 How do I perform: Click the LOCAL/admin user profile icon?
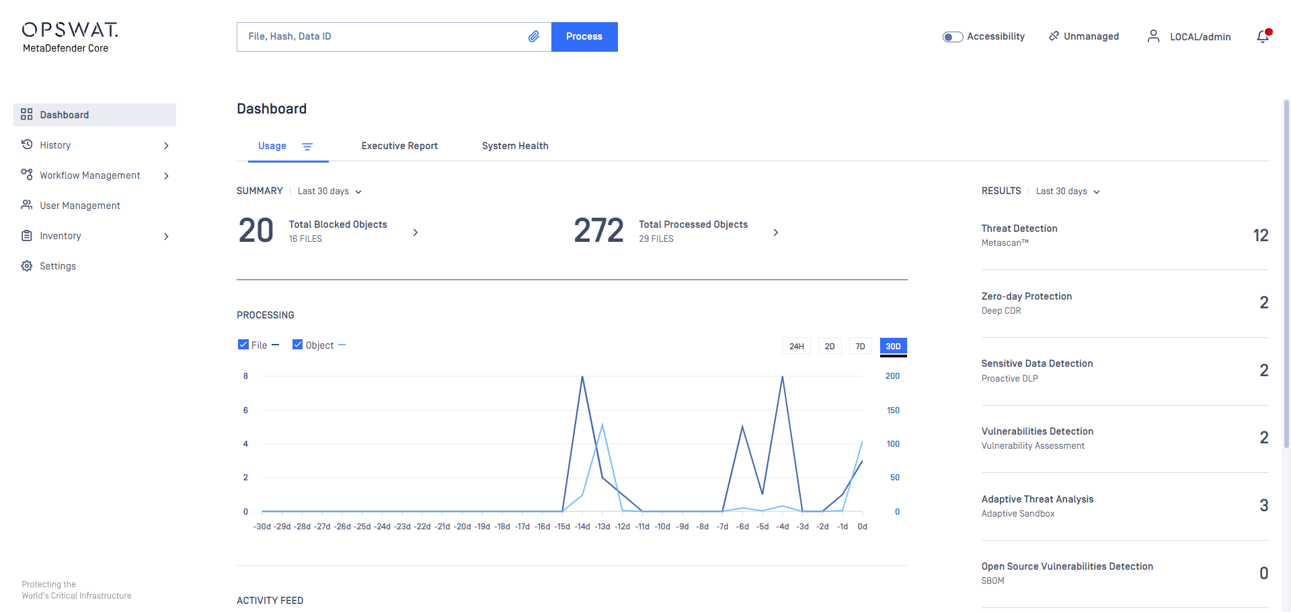coord(1153,36)
